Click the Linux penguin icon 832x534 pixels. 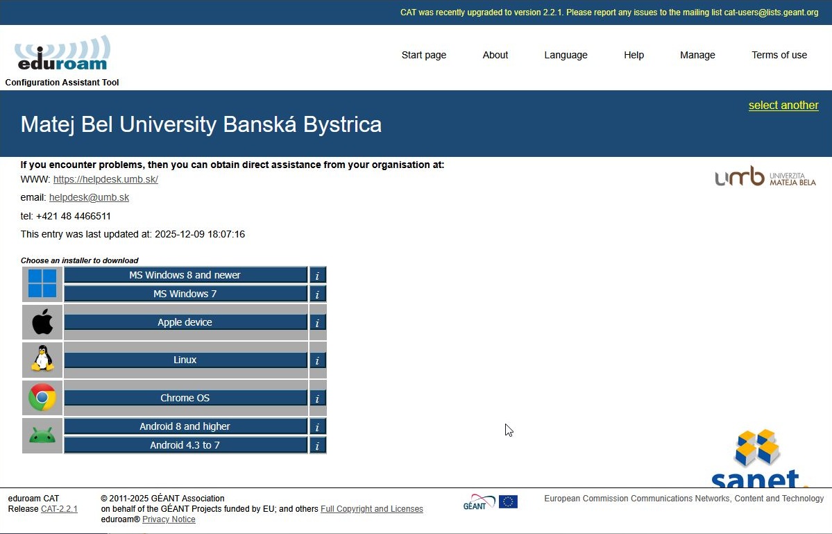coord(42,360)
